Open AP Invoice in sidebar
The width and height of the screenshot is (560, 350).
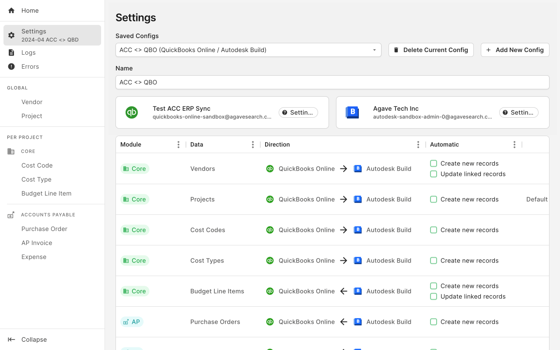click(37, 243)
